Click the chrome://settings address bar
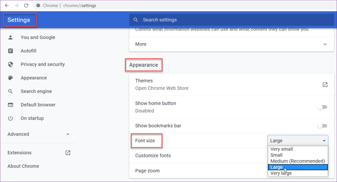Viewport: 337px width, 182px height. click(185, 5)
